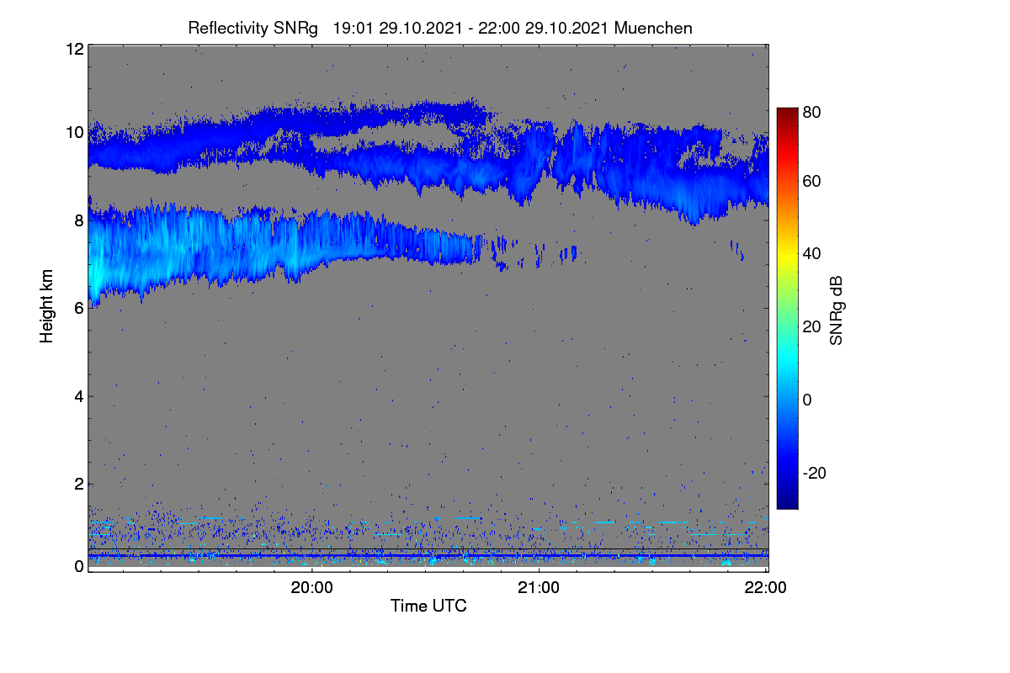Click the "Time UTC" x-axis label

coord(428,605)
